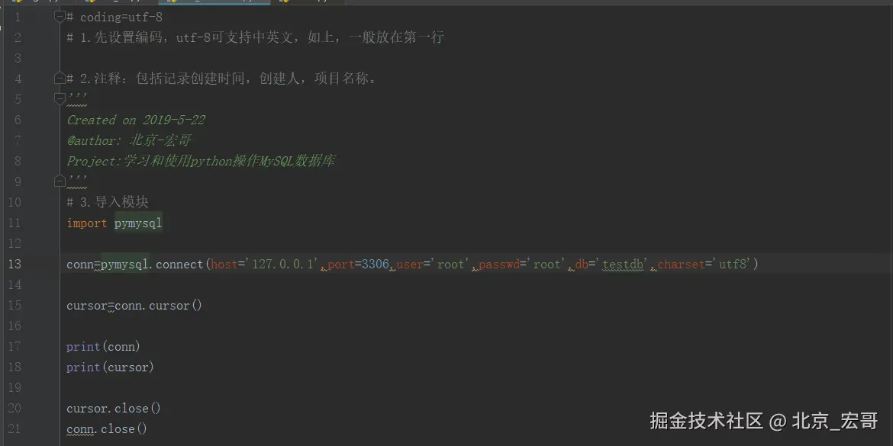893x446 pixels.
Task: Click the gutter at line number 20
Action: 15,409
